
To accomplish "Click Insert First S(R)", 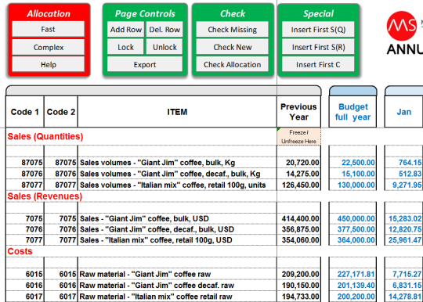I will 318,47.
